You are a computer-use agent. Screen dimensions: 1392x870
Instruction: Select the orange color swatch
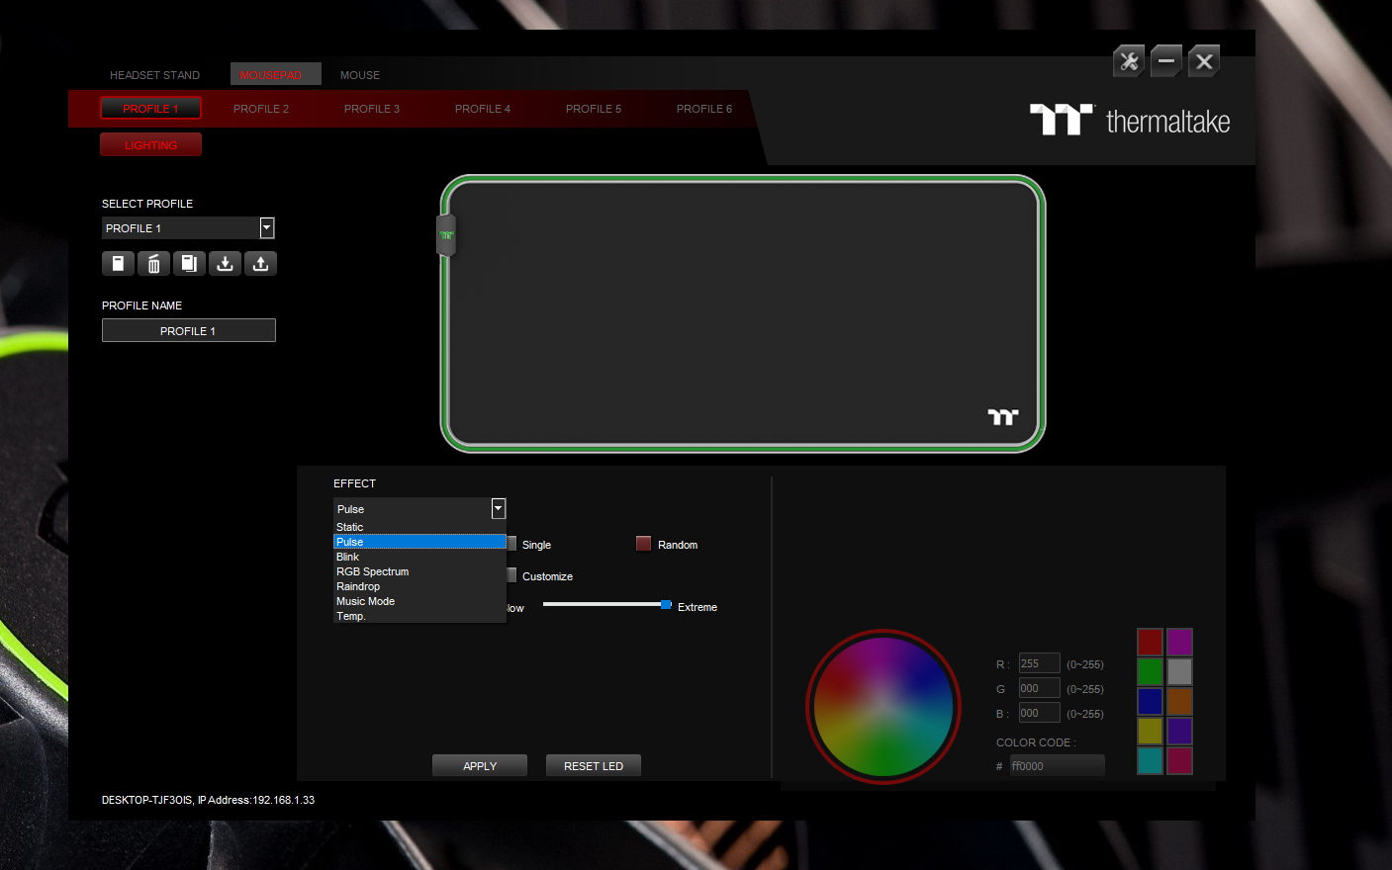1179,701
